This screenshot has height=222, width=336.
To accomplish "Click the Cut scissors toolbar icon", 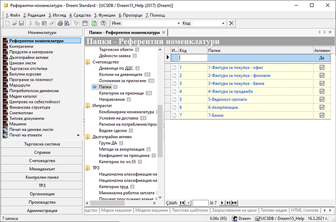I will (x=32, y=23).
